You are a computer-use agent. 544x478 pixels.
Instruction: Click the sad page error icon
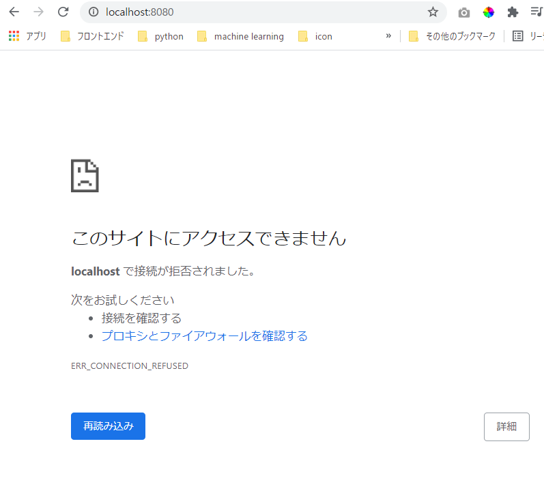[x=85, y=175]
